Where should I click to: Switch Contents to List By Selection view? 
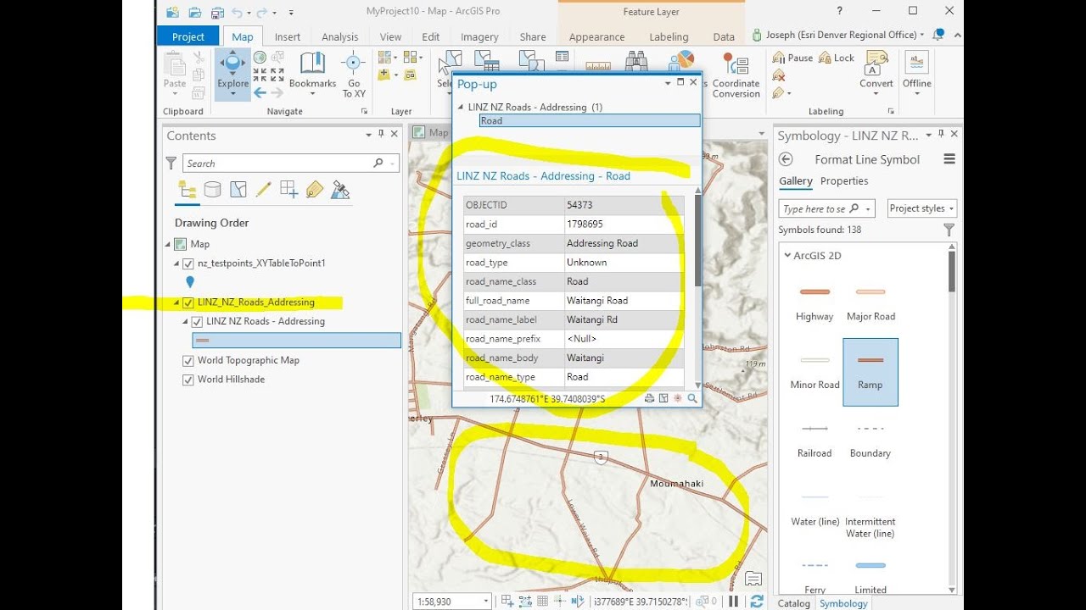[238, 190]
